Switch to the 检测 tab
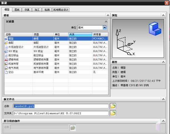The width and height of the screenshot is (170, 134). point(47,10)
